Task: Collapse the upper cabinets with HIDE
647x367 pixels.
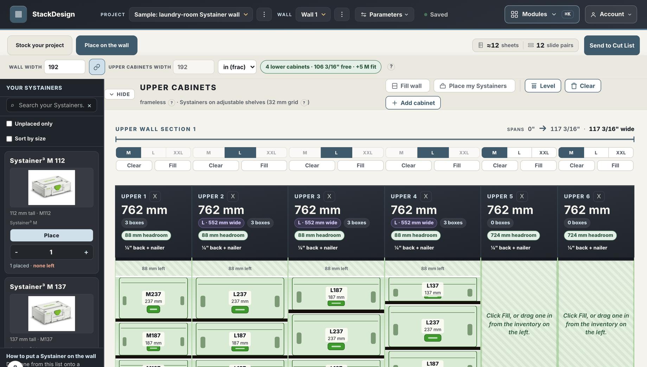Action: coord(120,94)
